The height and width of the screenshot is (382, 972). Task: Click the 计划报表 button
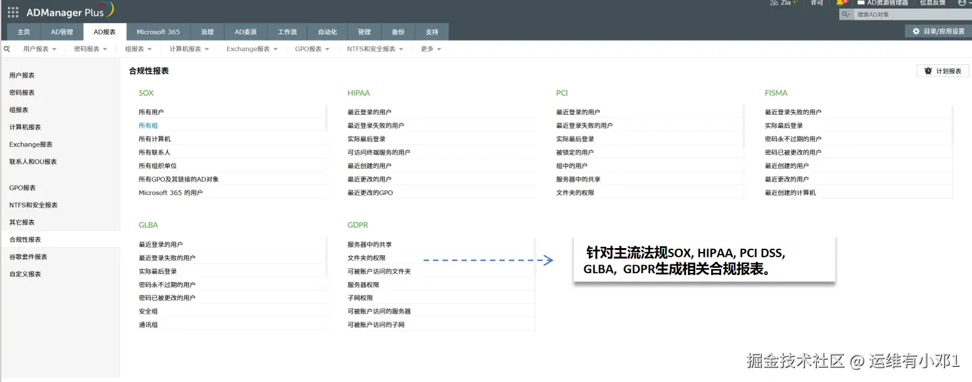click(x=942, y=71)
